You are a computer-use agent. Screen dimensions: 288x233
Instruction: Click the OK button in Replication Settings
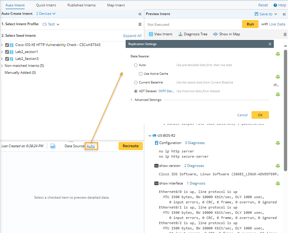(x=260, y=115)
